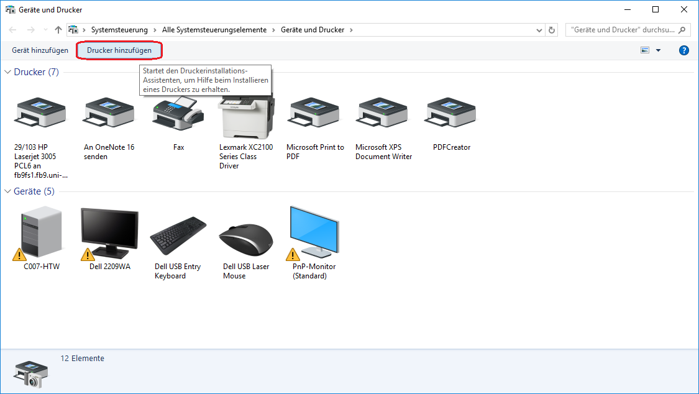Open the view options dropdown arrow
Image resolution: width=699 pixels, height=394 pixels.
(658, 50)
